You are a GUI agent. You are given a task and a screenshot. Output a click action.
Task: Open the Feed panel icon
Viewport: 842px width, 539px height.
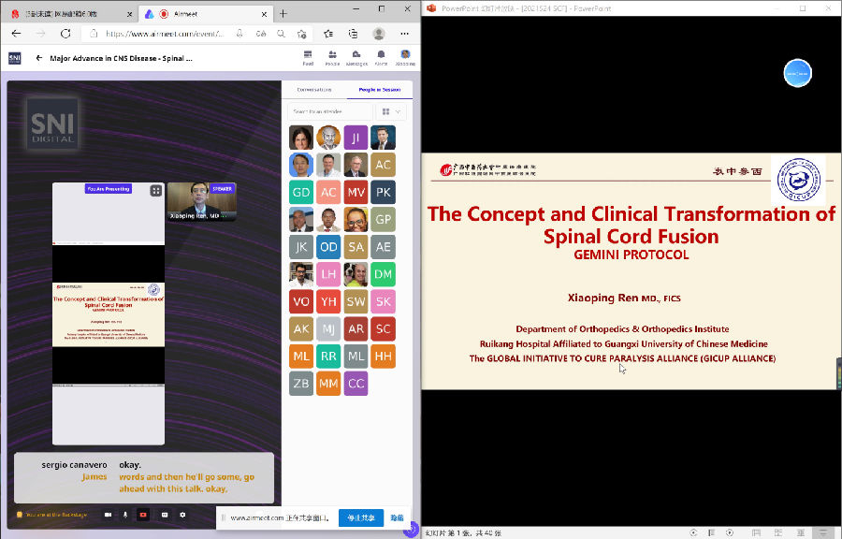point(308,57)
